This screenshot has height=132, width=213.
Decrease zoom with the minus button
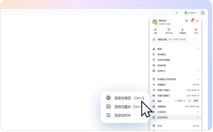point(176,101)
